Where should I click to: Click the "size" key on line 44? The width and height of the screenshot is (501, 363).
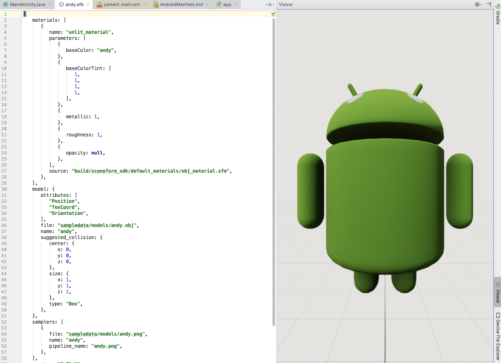click(x=55, y=274)
